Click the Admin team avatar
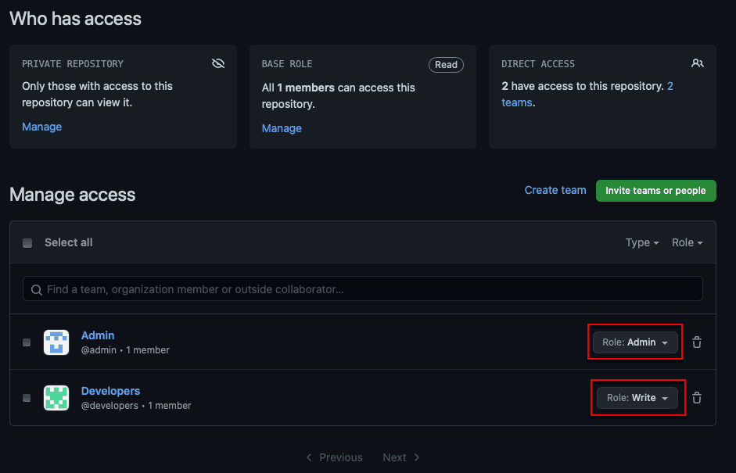The image size is (736, 473). pos(56,342)
